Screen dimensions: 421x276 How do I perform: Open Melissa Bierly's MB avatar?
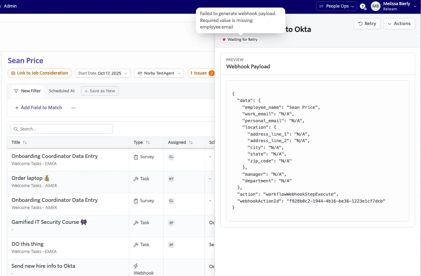[x=375, y=6]
